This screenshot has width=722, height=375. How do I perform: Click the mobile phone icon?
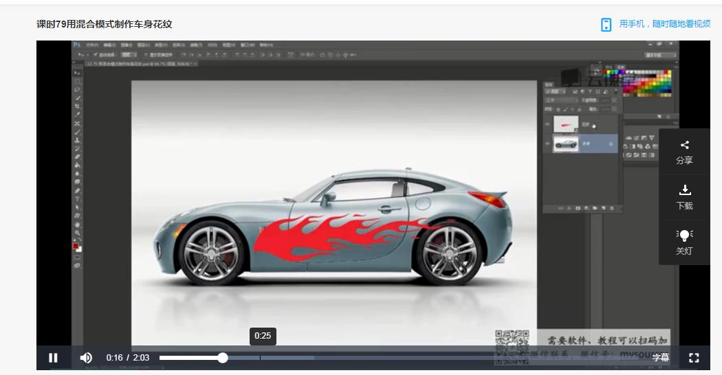click(606, 25)
